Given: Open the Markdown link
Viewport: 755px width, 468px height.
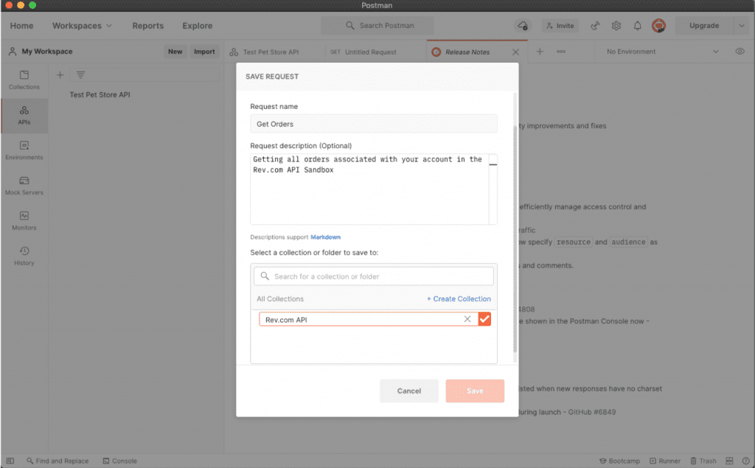Looking at the screenshot, I should (x=325, y=237).
